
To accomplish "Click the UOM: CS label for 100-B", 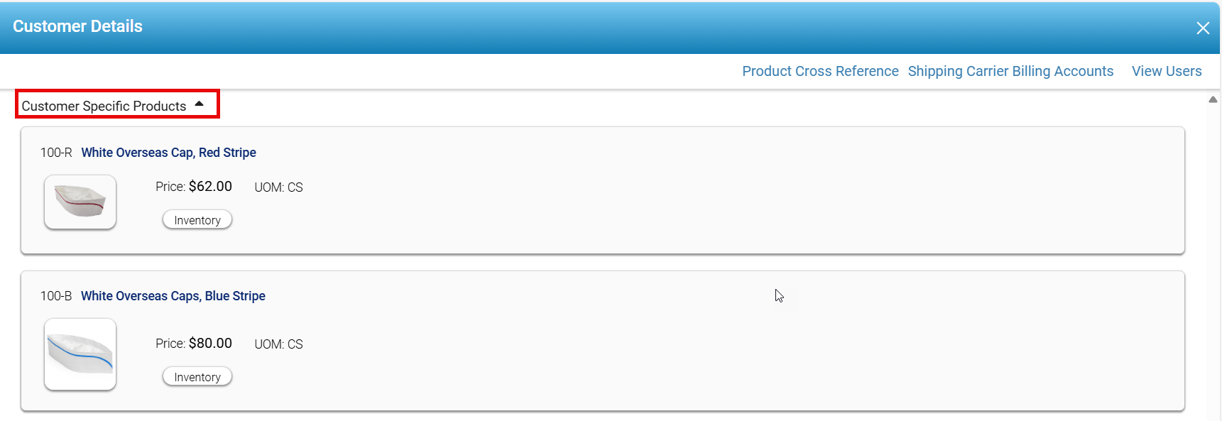I will point(278,344).
